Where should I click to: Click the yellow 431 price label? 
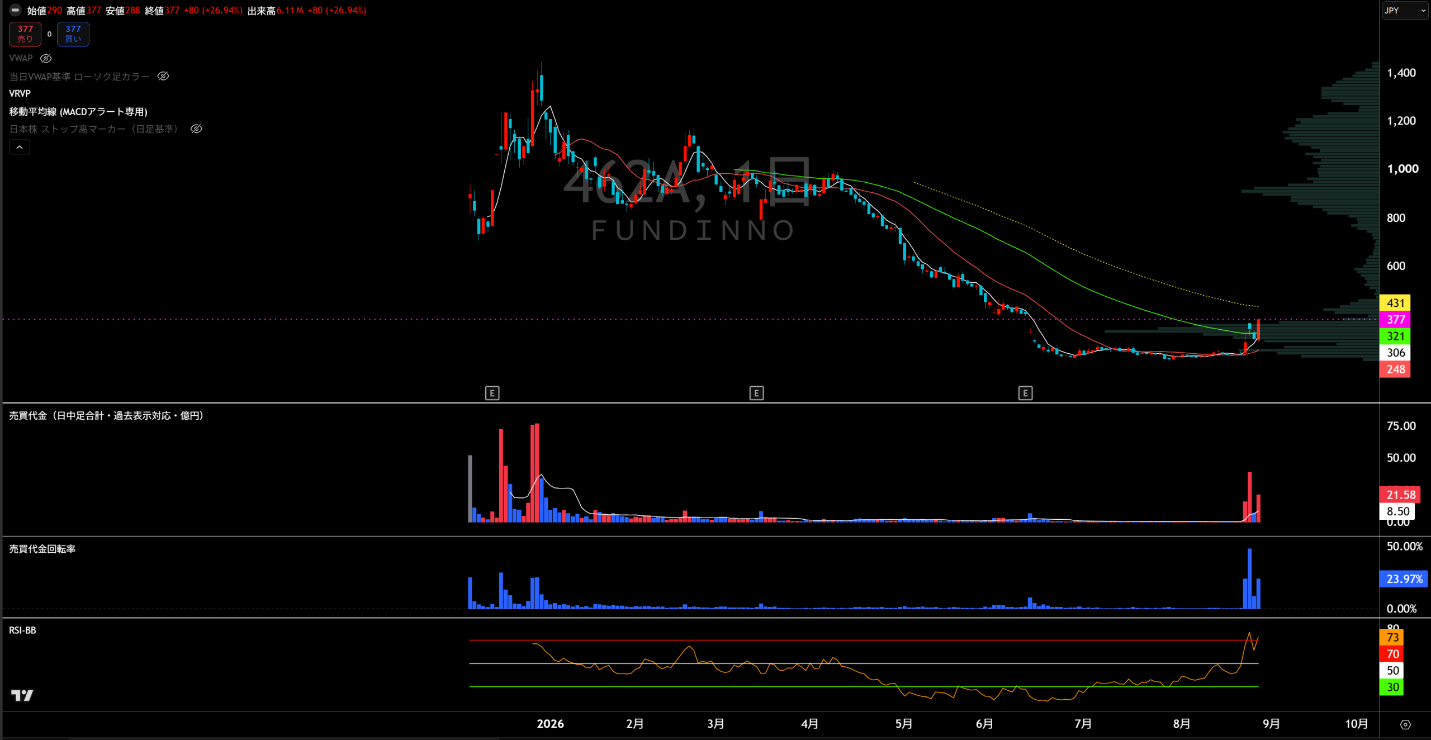coord(1395,303)
